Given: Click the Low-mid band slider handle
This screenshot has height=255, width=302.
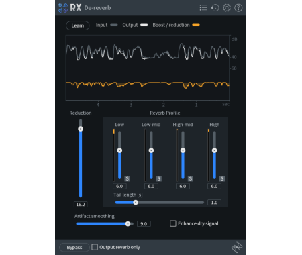Looking at the screenshot, I should coord(151,150).
